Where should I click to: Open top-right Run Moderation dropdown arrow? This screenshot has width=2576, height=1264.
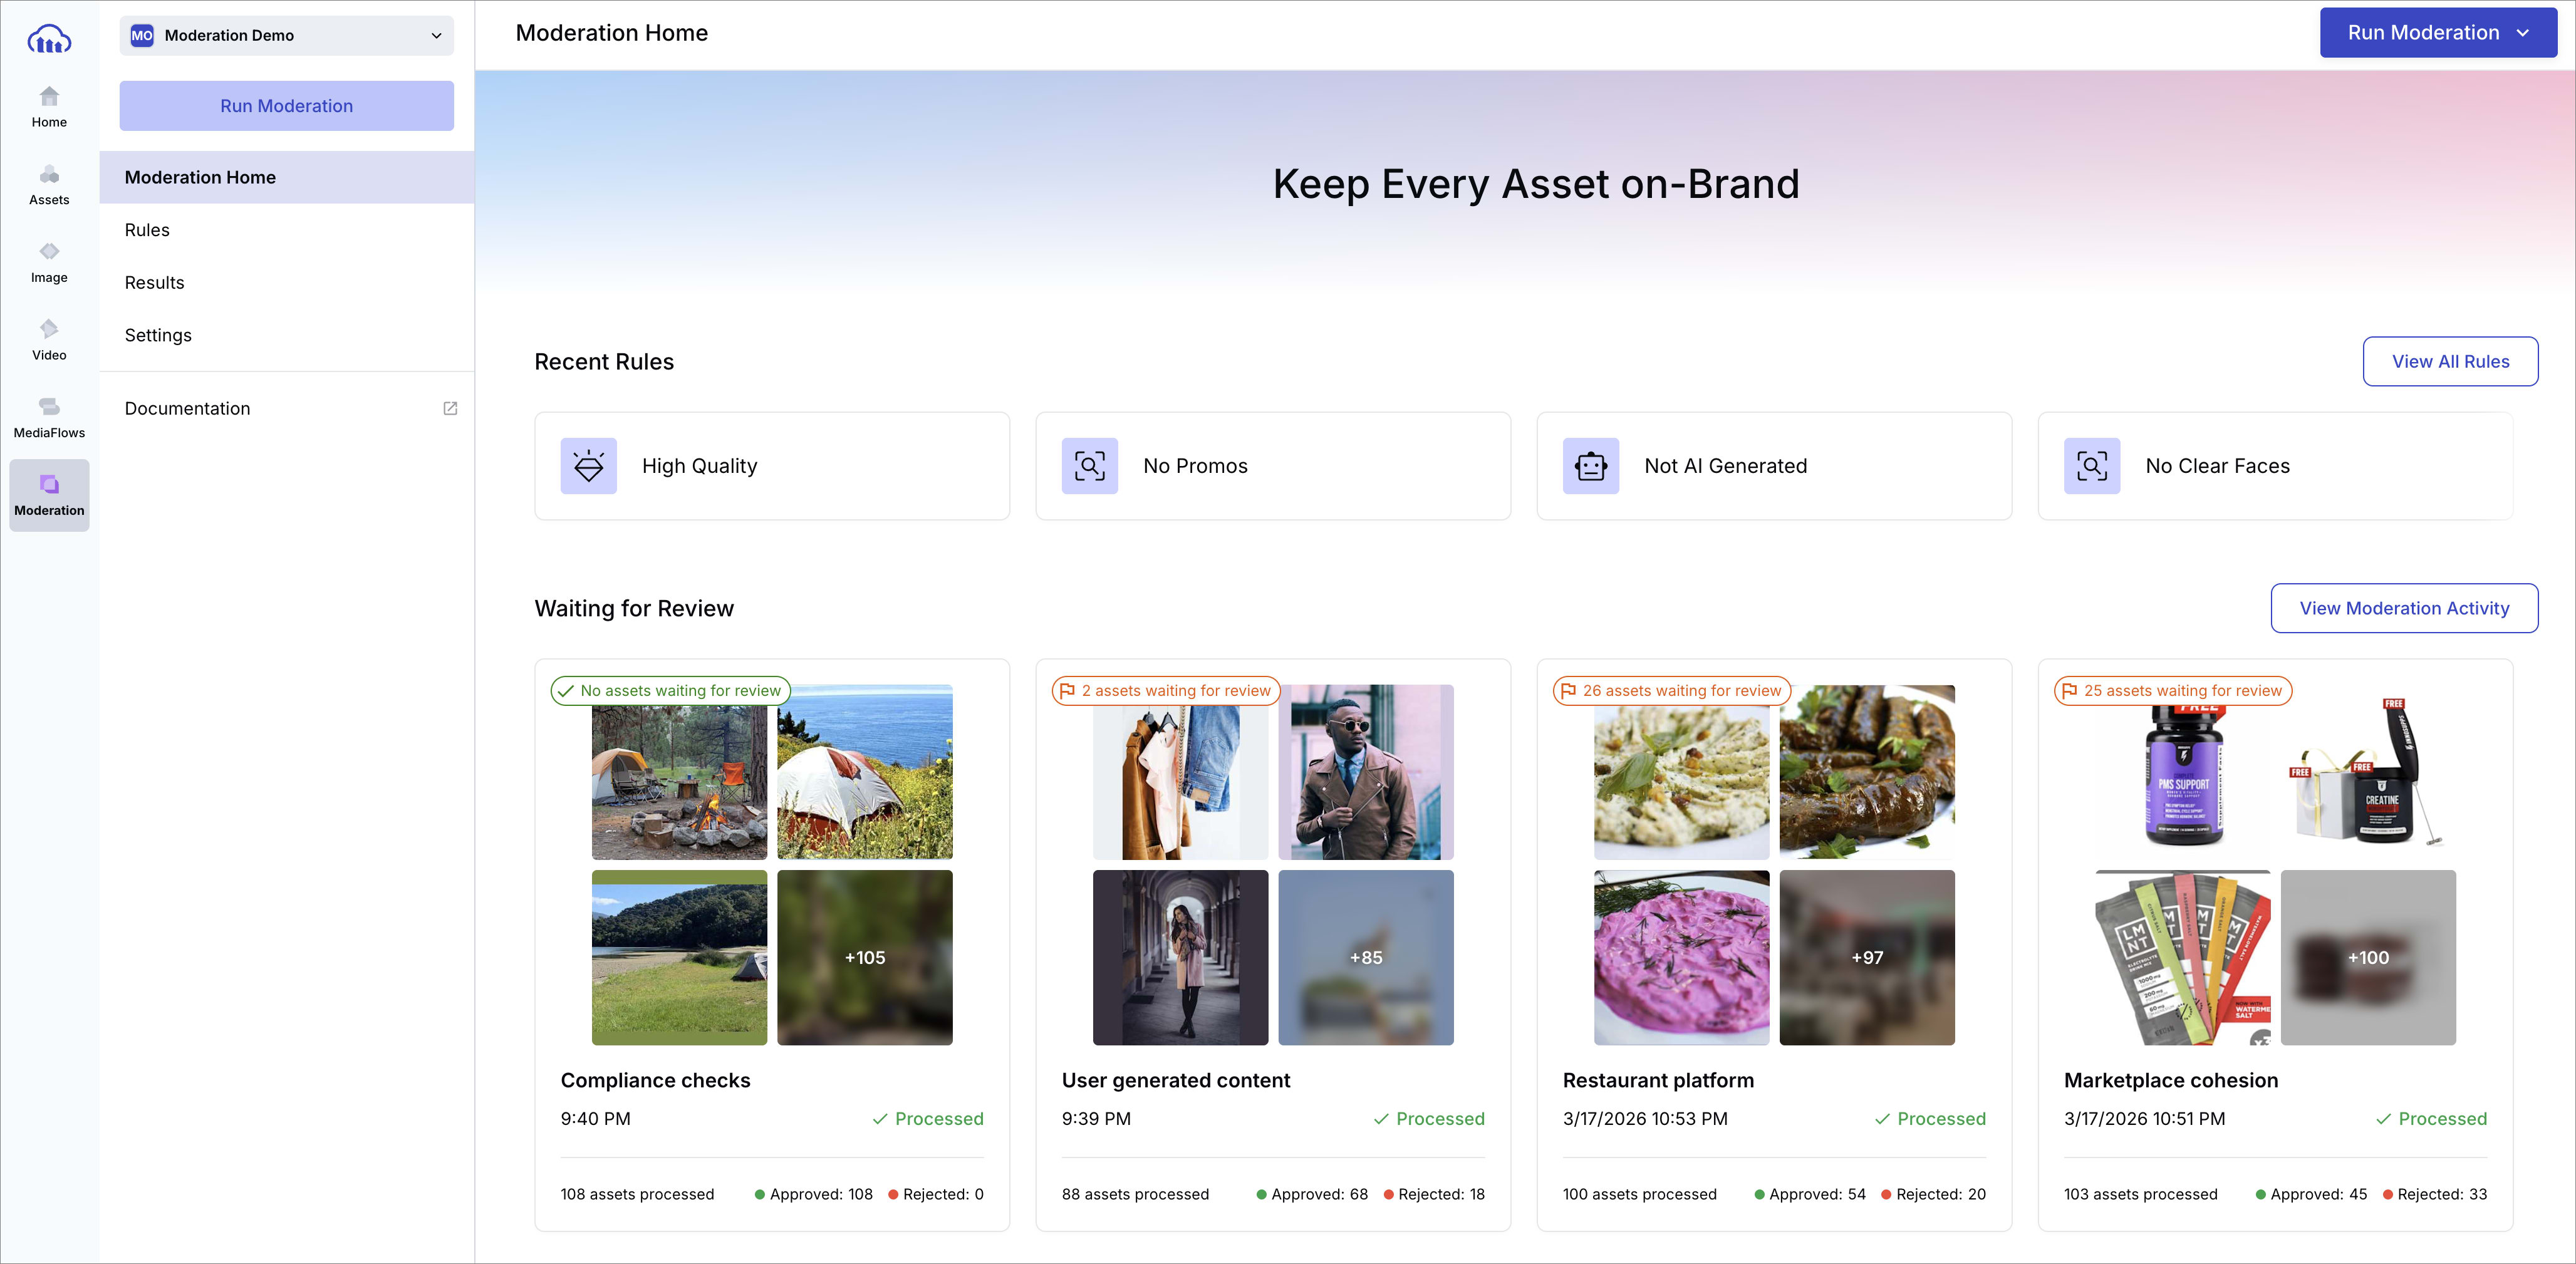click(x=2522, y=33)
